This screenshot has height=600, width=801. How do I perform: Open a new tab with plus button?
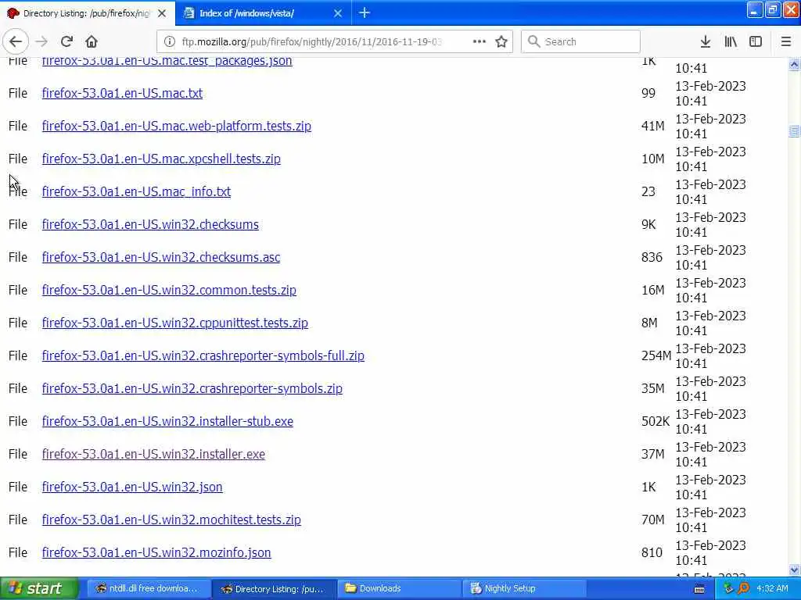(x=365, y=12)
